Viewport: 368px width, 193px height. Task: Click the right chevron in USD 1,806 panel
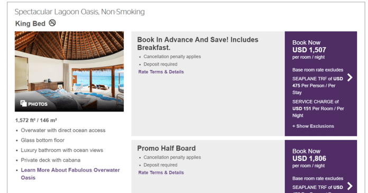click(349, 186)
